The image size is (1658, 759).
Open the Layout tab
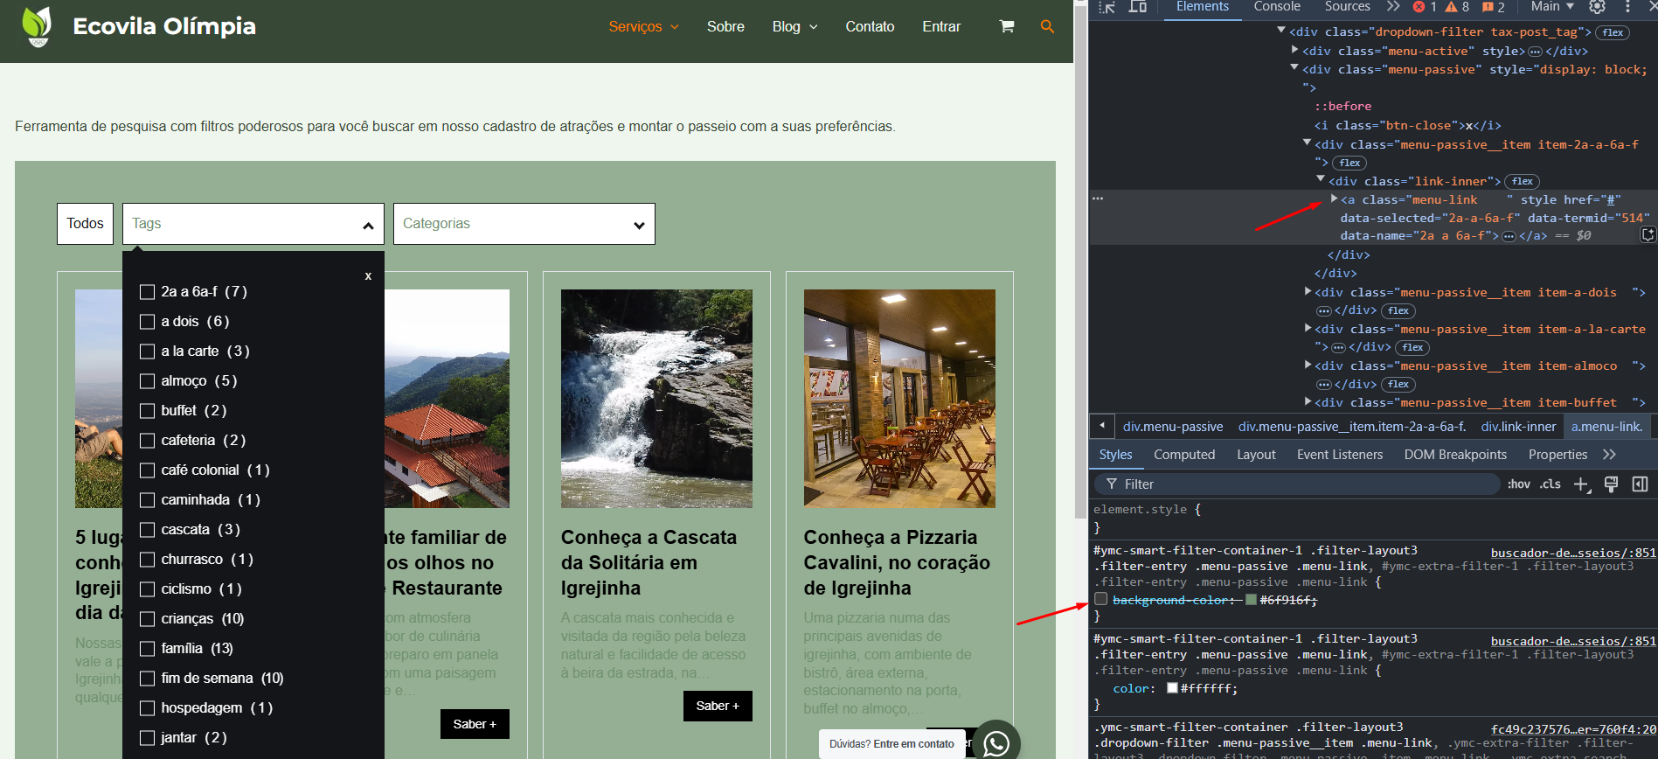1256,455
